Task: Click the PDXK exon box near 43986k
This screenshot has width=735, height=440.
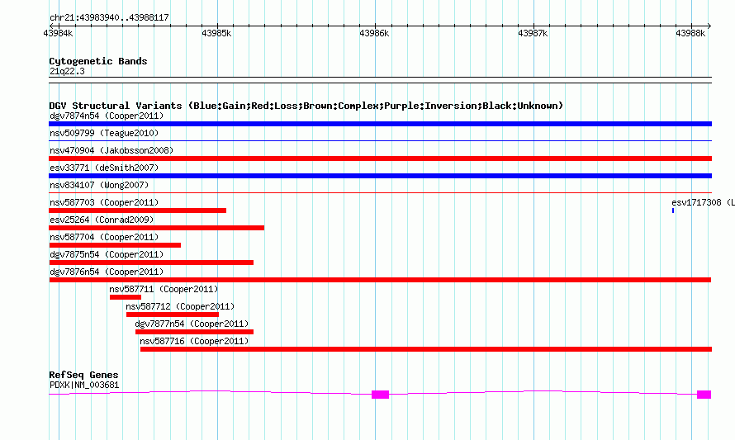Action: (380, 395)
